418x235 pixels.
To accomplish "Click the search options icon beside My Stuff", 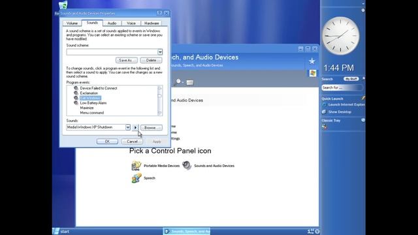I will point(363,78).
